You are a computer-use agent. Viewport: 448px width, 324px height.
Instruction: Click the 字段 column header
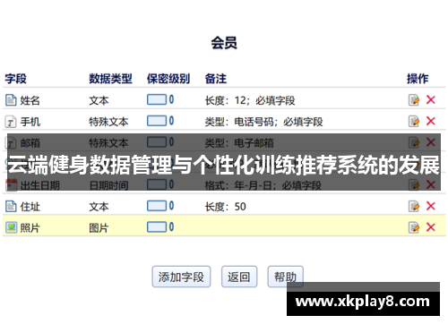pyautogui.click(x=15, y=79)
